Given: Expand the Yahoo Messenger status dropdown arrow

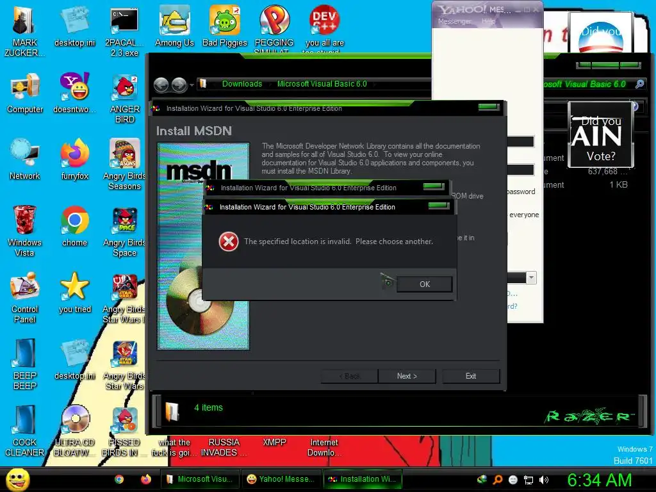Looking at the screenshot, I should tap(531, 277).
